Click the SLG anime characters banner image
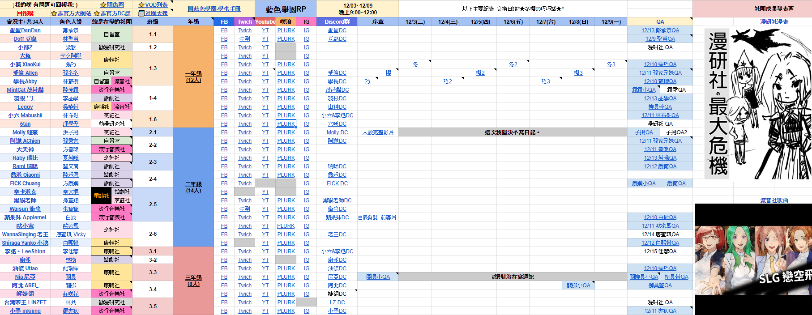 point(753,260)
